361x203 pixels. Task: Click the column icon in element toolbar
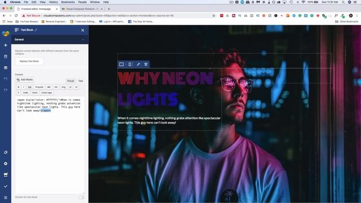(130, 64)
